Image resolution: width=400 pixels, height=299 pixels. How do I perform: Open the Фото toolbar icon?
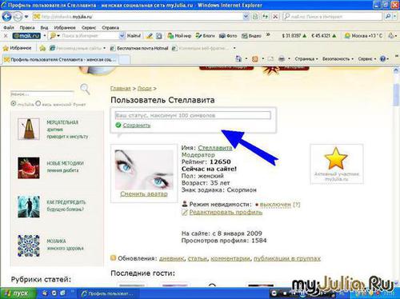[228, 36]
